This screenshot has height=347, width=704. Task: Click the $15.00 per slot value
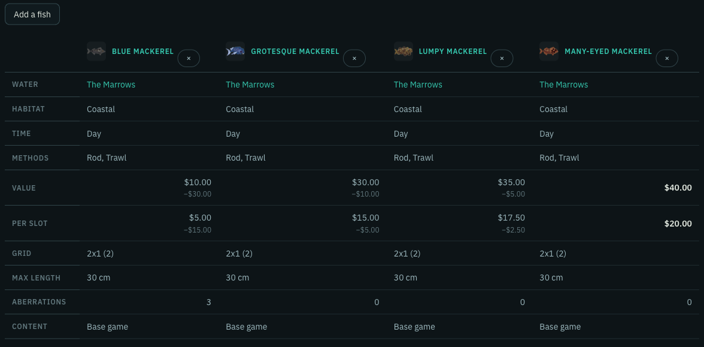click(365, 218)
